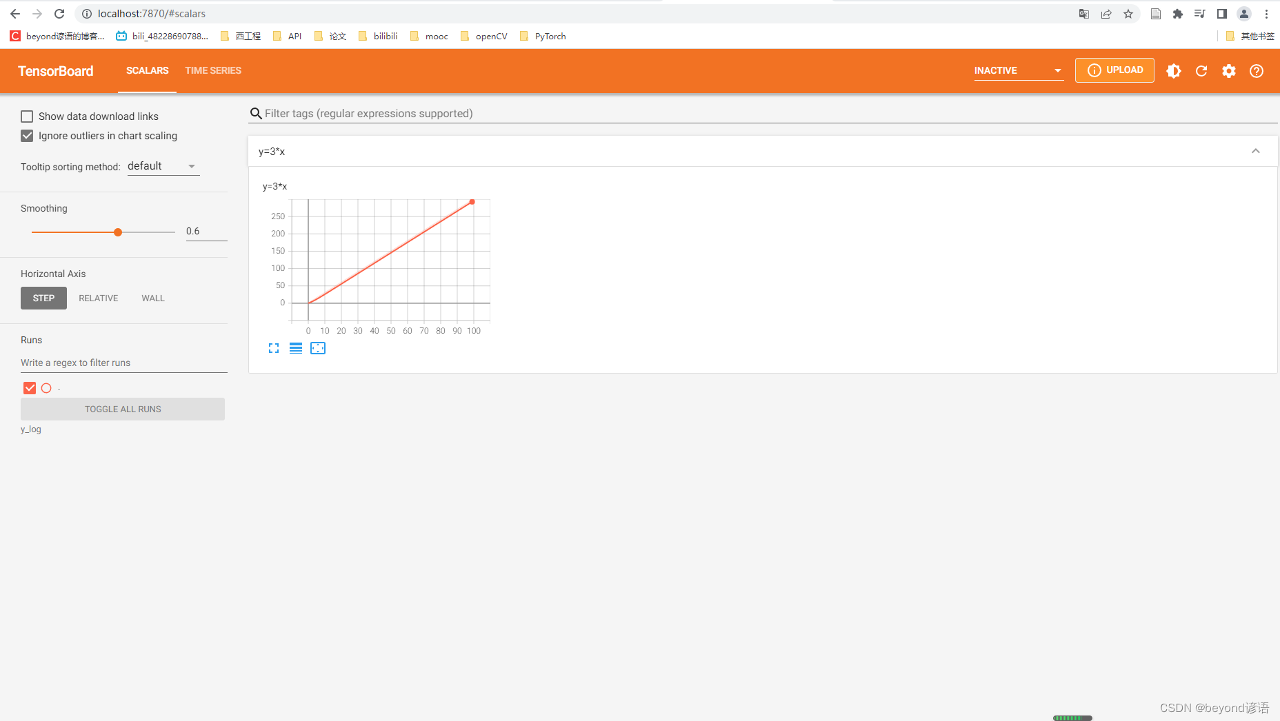1280x721 pixels.
Task: Click the address bar URL localhost:7870
Action: click(152, 14)
